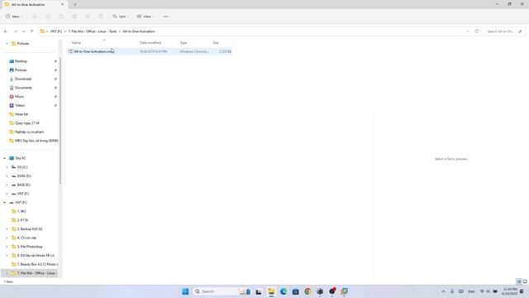529x298 pixels.
Task: Click the Back navigation arrow
Action: [6, 31]
